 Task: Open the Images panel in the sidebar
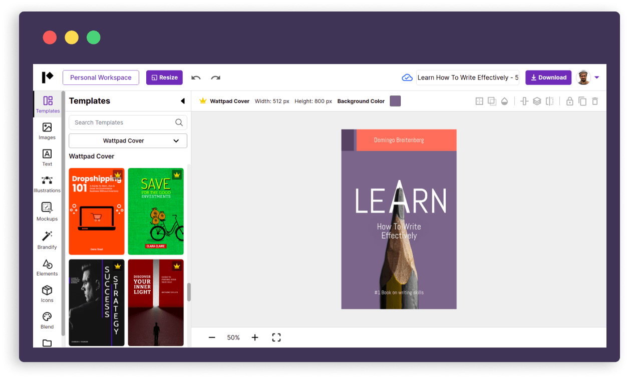point(47,131)
